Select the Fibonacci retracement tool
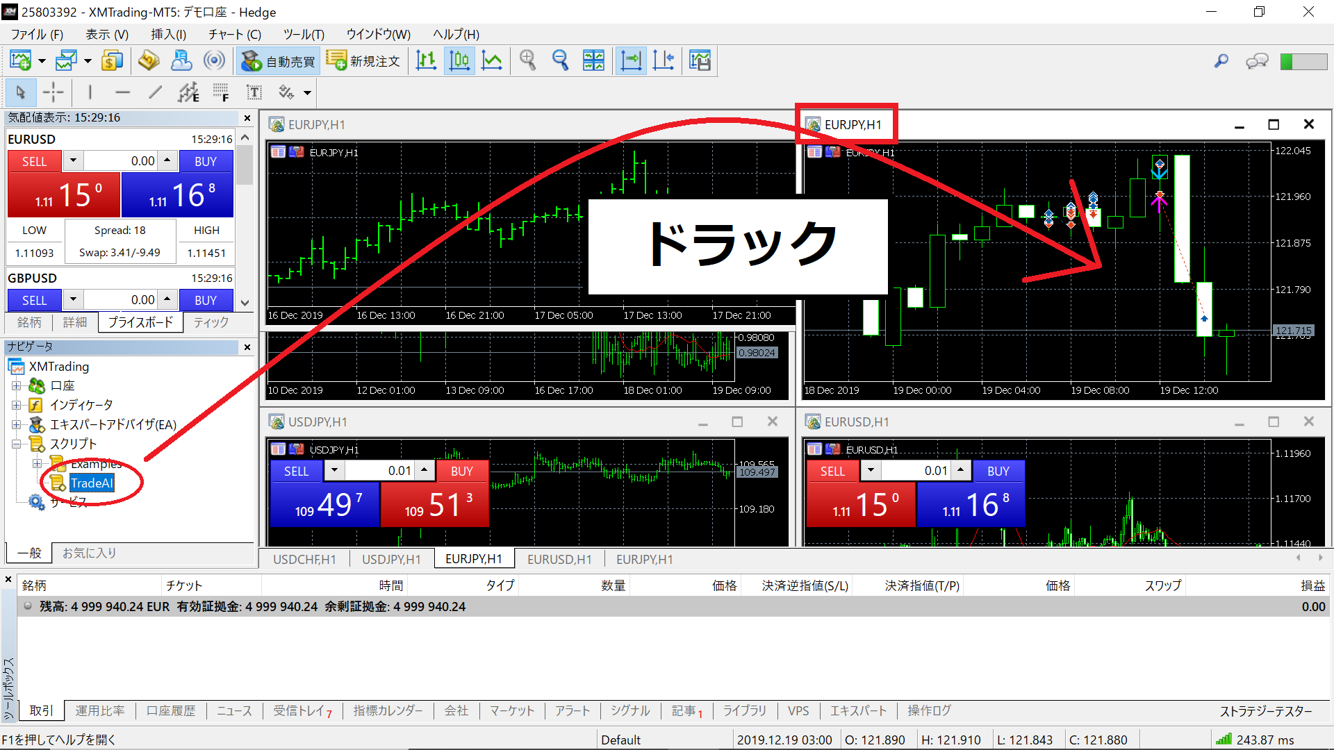 (x=221, y=92)
